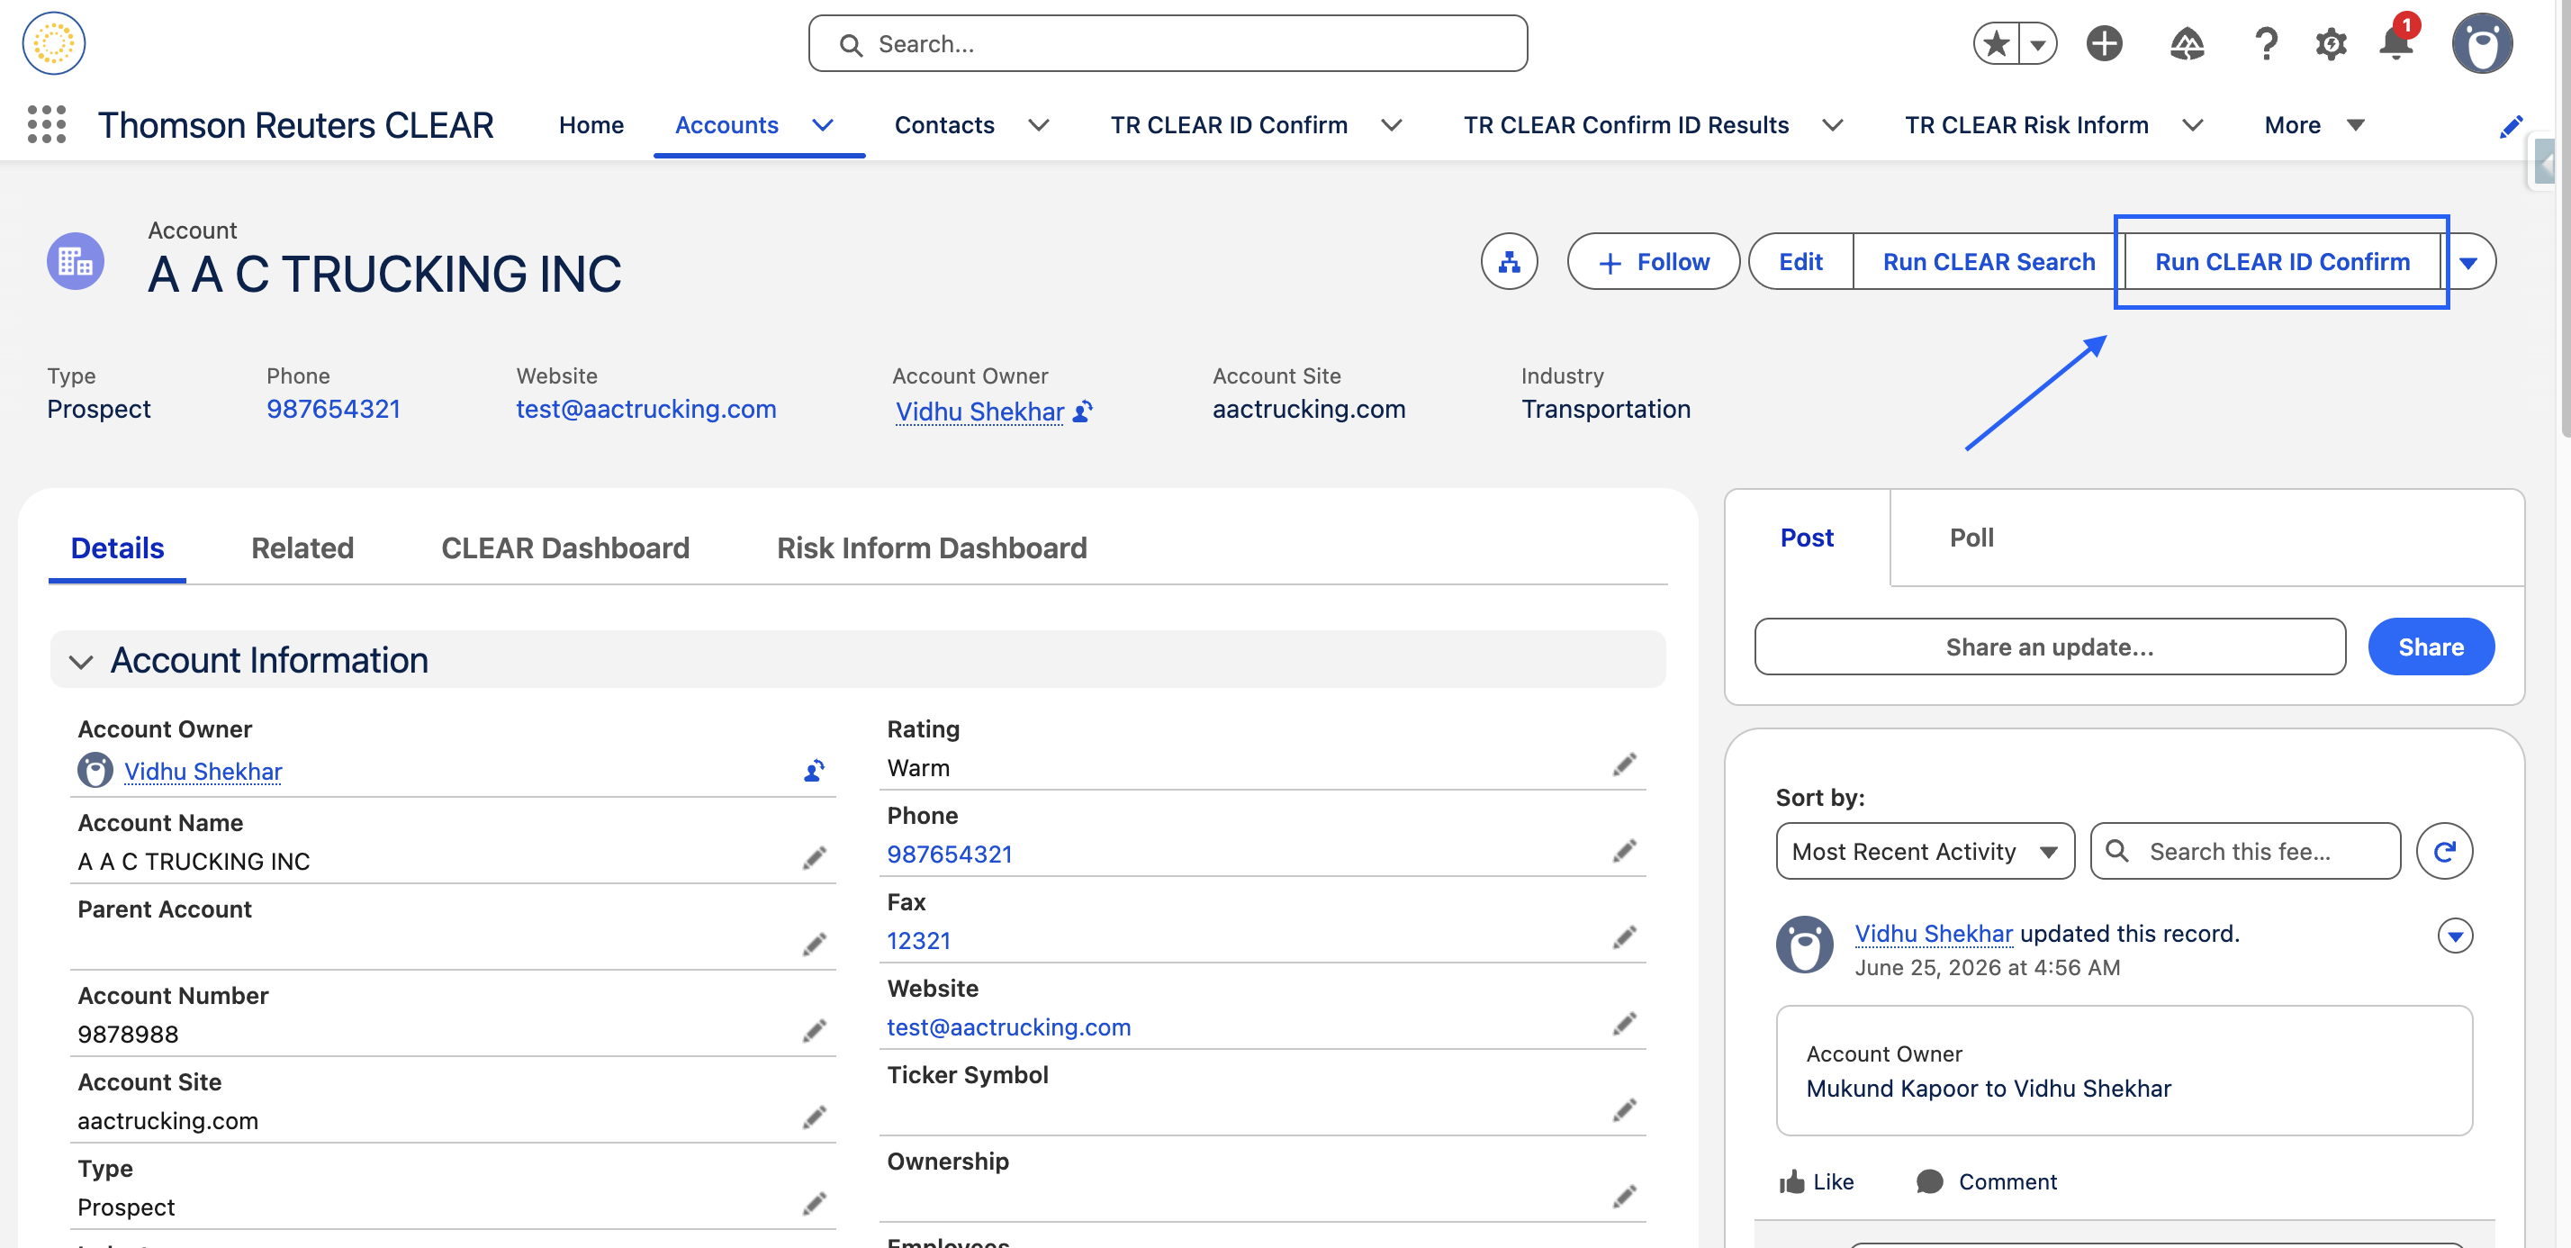Viewport: 2571px width, 1248px height.
Task: Edit Phone field pencil icon
Action: [1625, 851]
